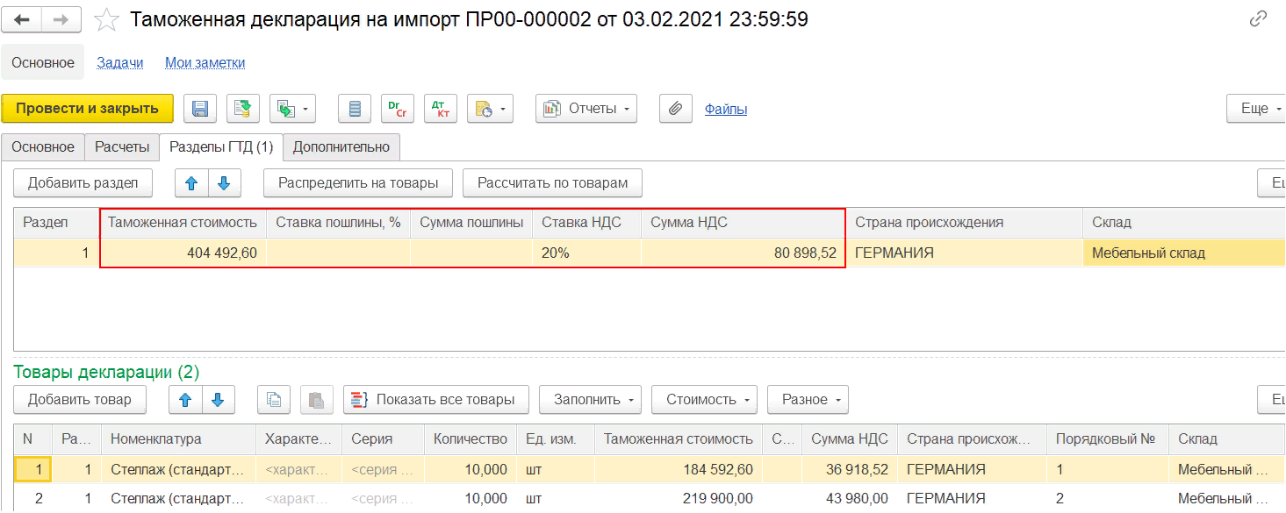Click Провести и закрыть button
This screenshot has height=513, width=1286.
pos(87,109)
